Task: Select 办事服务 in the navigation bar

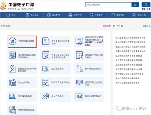Action: 96,15
